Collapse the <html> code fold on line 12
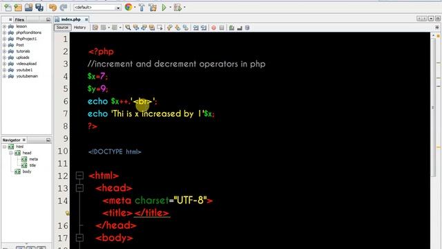The image size is (442, 249). point(80,176)
